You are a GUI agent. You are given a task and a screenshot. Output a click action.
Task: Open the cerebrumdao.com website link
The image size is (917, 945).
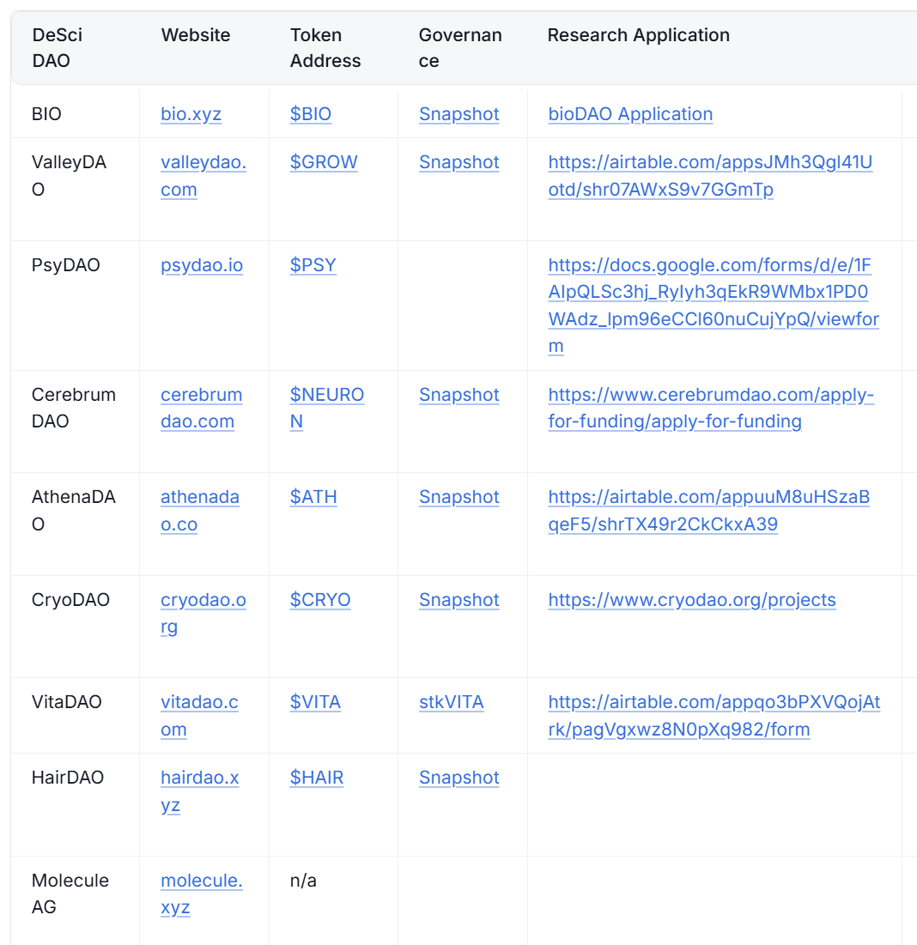(x=202, y=408)
